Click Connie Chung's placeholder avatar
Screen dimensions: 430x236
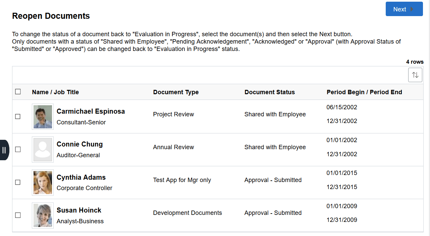tap(43, 150)
